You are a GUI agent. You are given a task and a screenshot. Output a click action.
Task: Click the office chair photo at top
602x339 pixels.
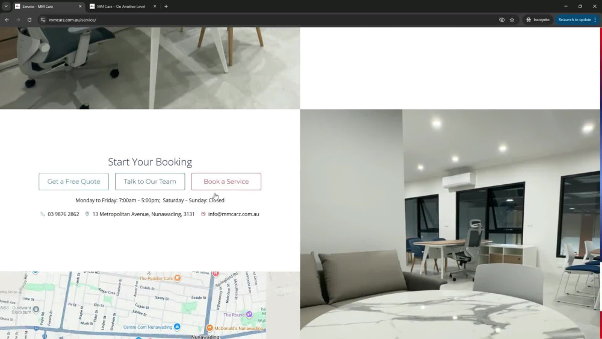tap(150, 68)
